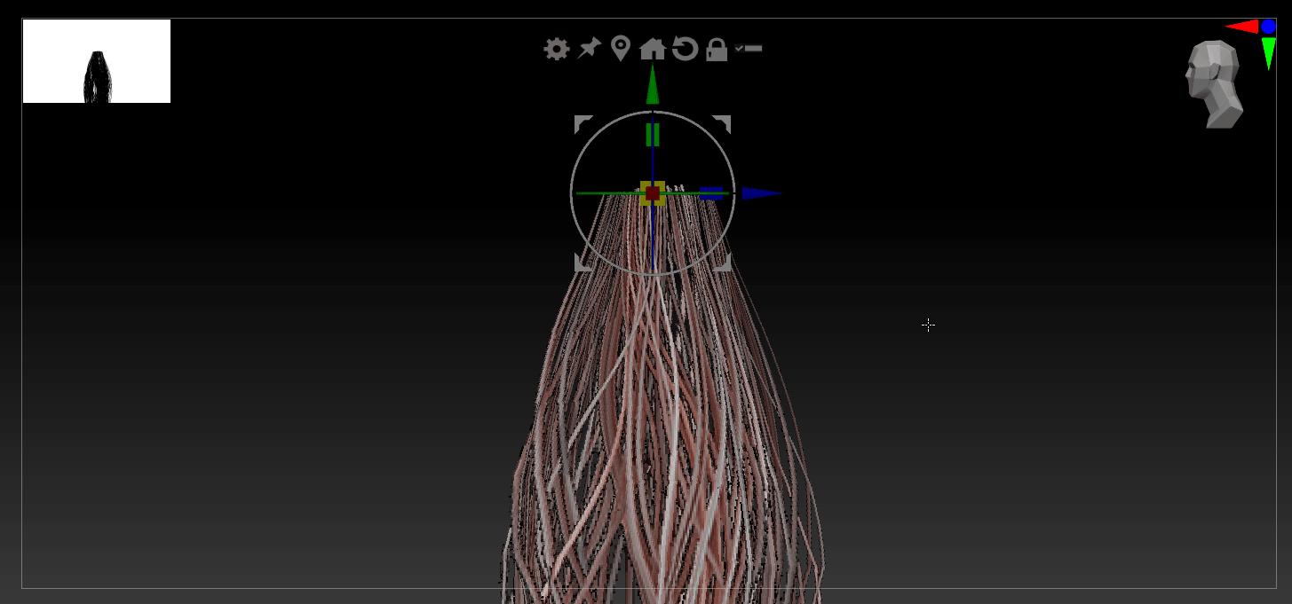1292x604 pixels.
Task: Open the gizmo Customize gear icon
Action: coord(557,49)
